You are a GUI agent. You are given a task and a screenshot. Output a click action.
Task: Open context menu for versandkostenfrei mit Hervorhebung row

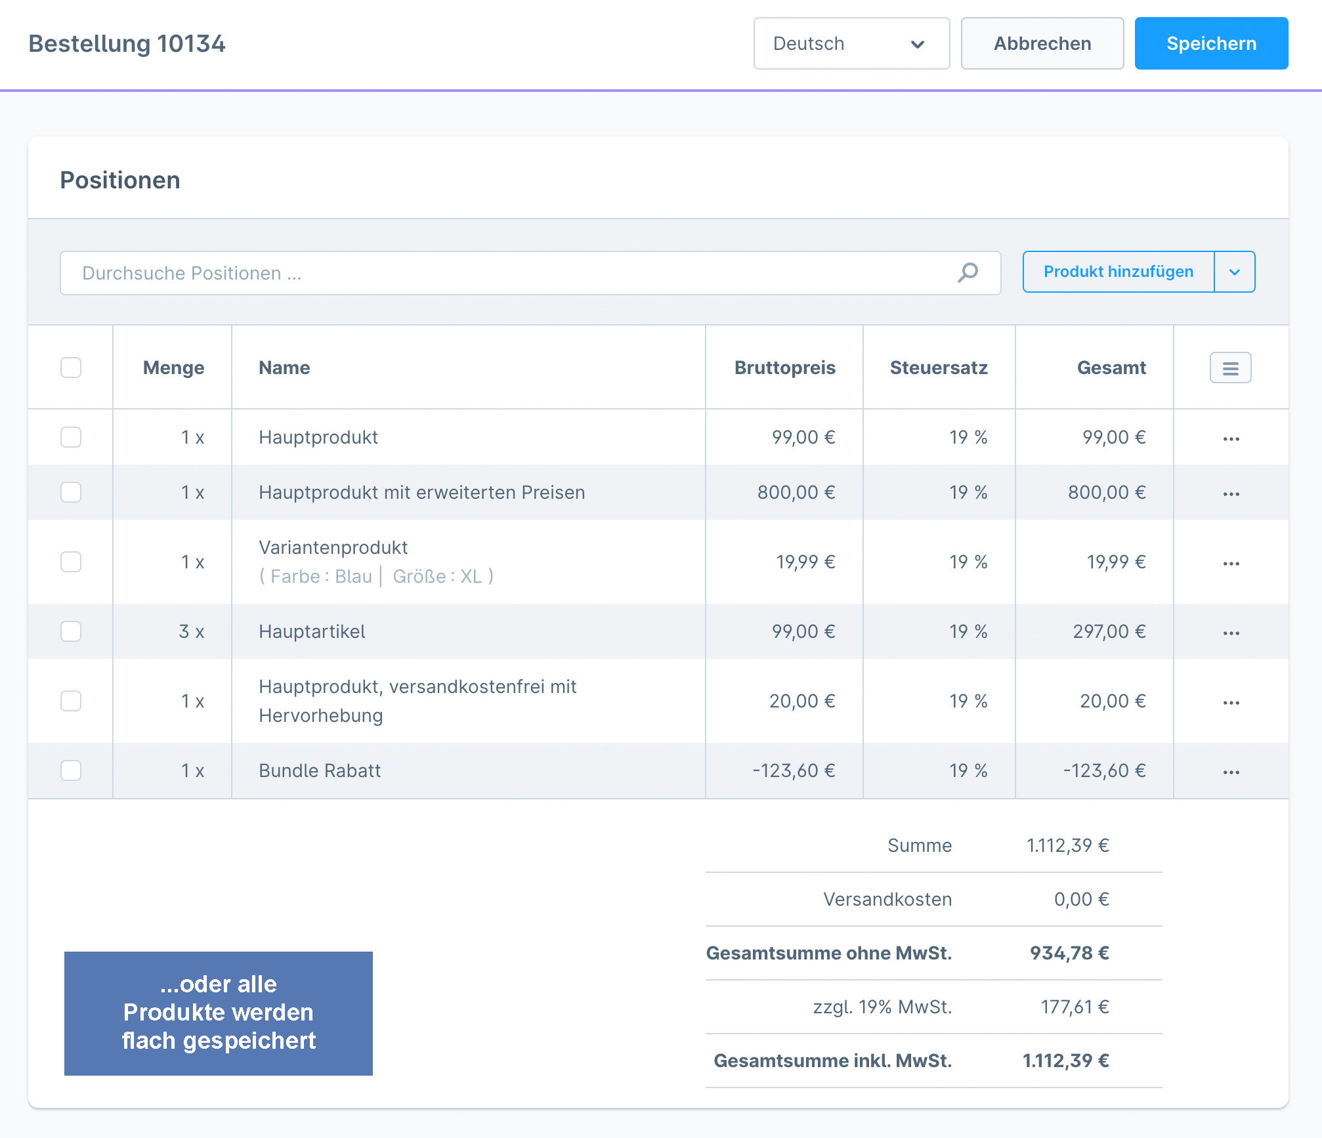click(1231, 702)
